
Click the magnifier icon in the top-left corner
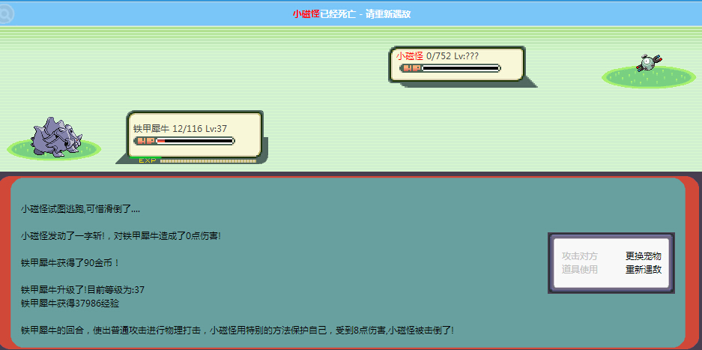[x=6, y=13]
